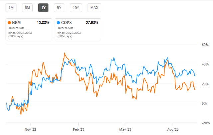213x135 pixels.
Task: Select the 1Y time range tab
Action: (43, 8)
